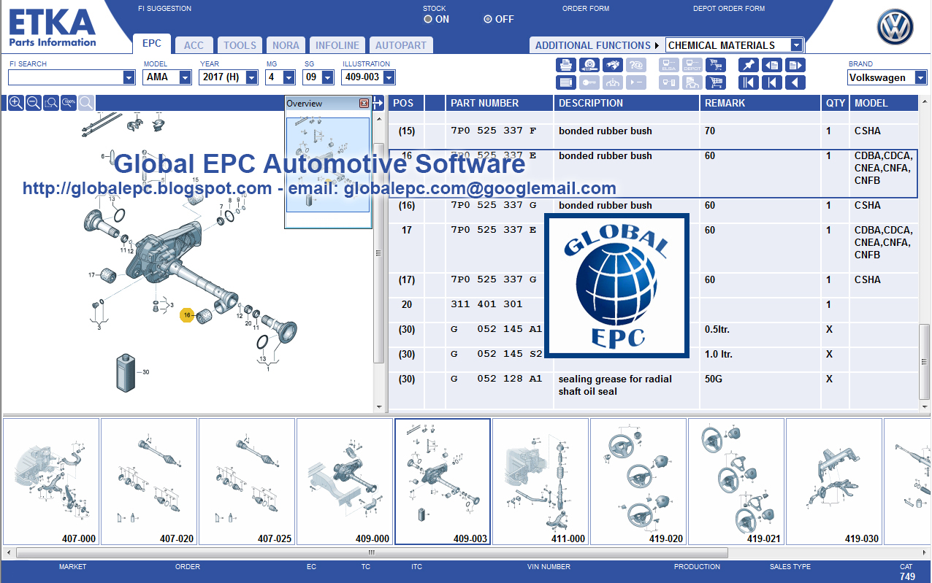Click the binoculars search icon
Image resolution: width=932 pixels, height=583 pixels.
613,65
